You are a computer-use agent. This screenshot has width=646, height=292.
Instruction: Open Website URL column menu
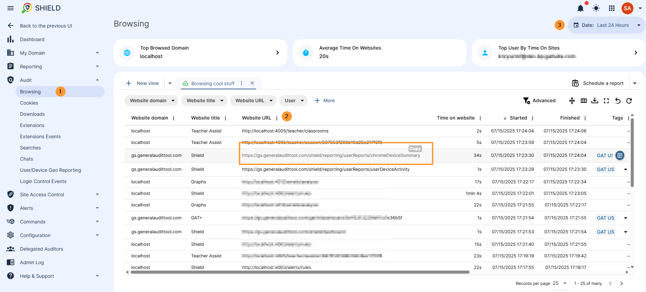point(277,118)
